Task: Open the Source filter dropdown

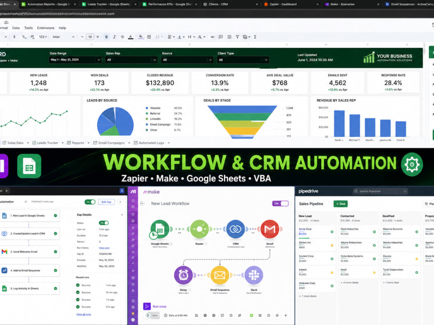Action: point(187,60)
